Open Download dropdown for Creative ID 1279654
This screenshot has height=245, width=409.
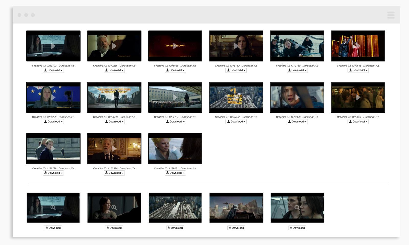click(358, 122)
